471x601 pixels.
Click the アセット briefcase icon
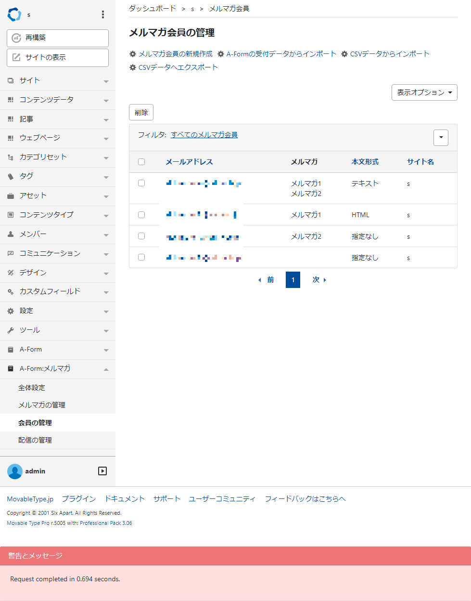click(x=11, y=196)
